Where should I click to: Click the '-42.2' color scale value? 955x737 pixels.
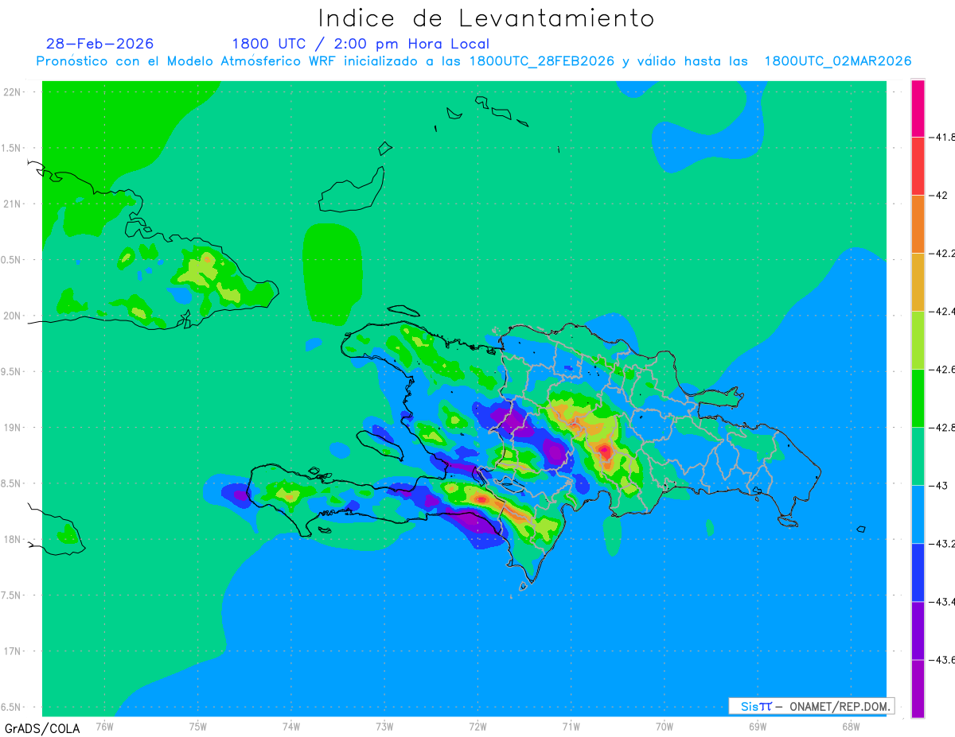click(943, 253)
